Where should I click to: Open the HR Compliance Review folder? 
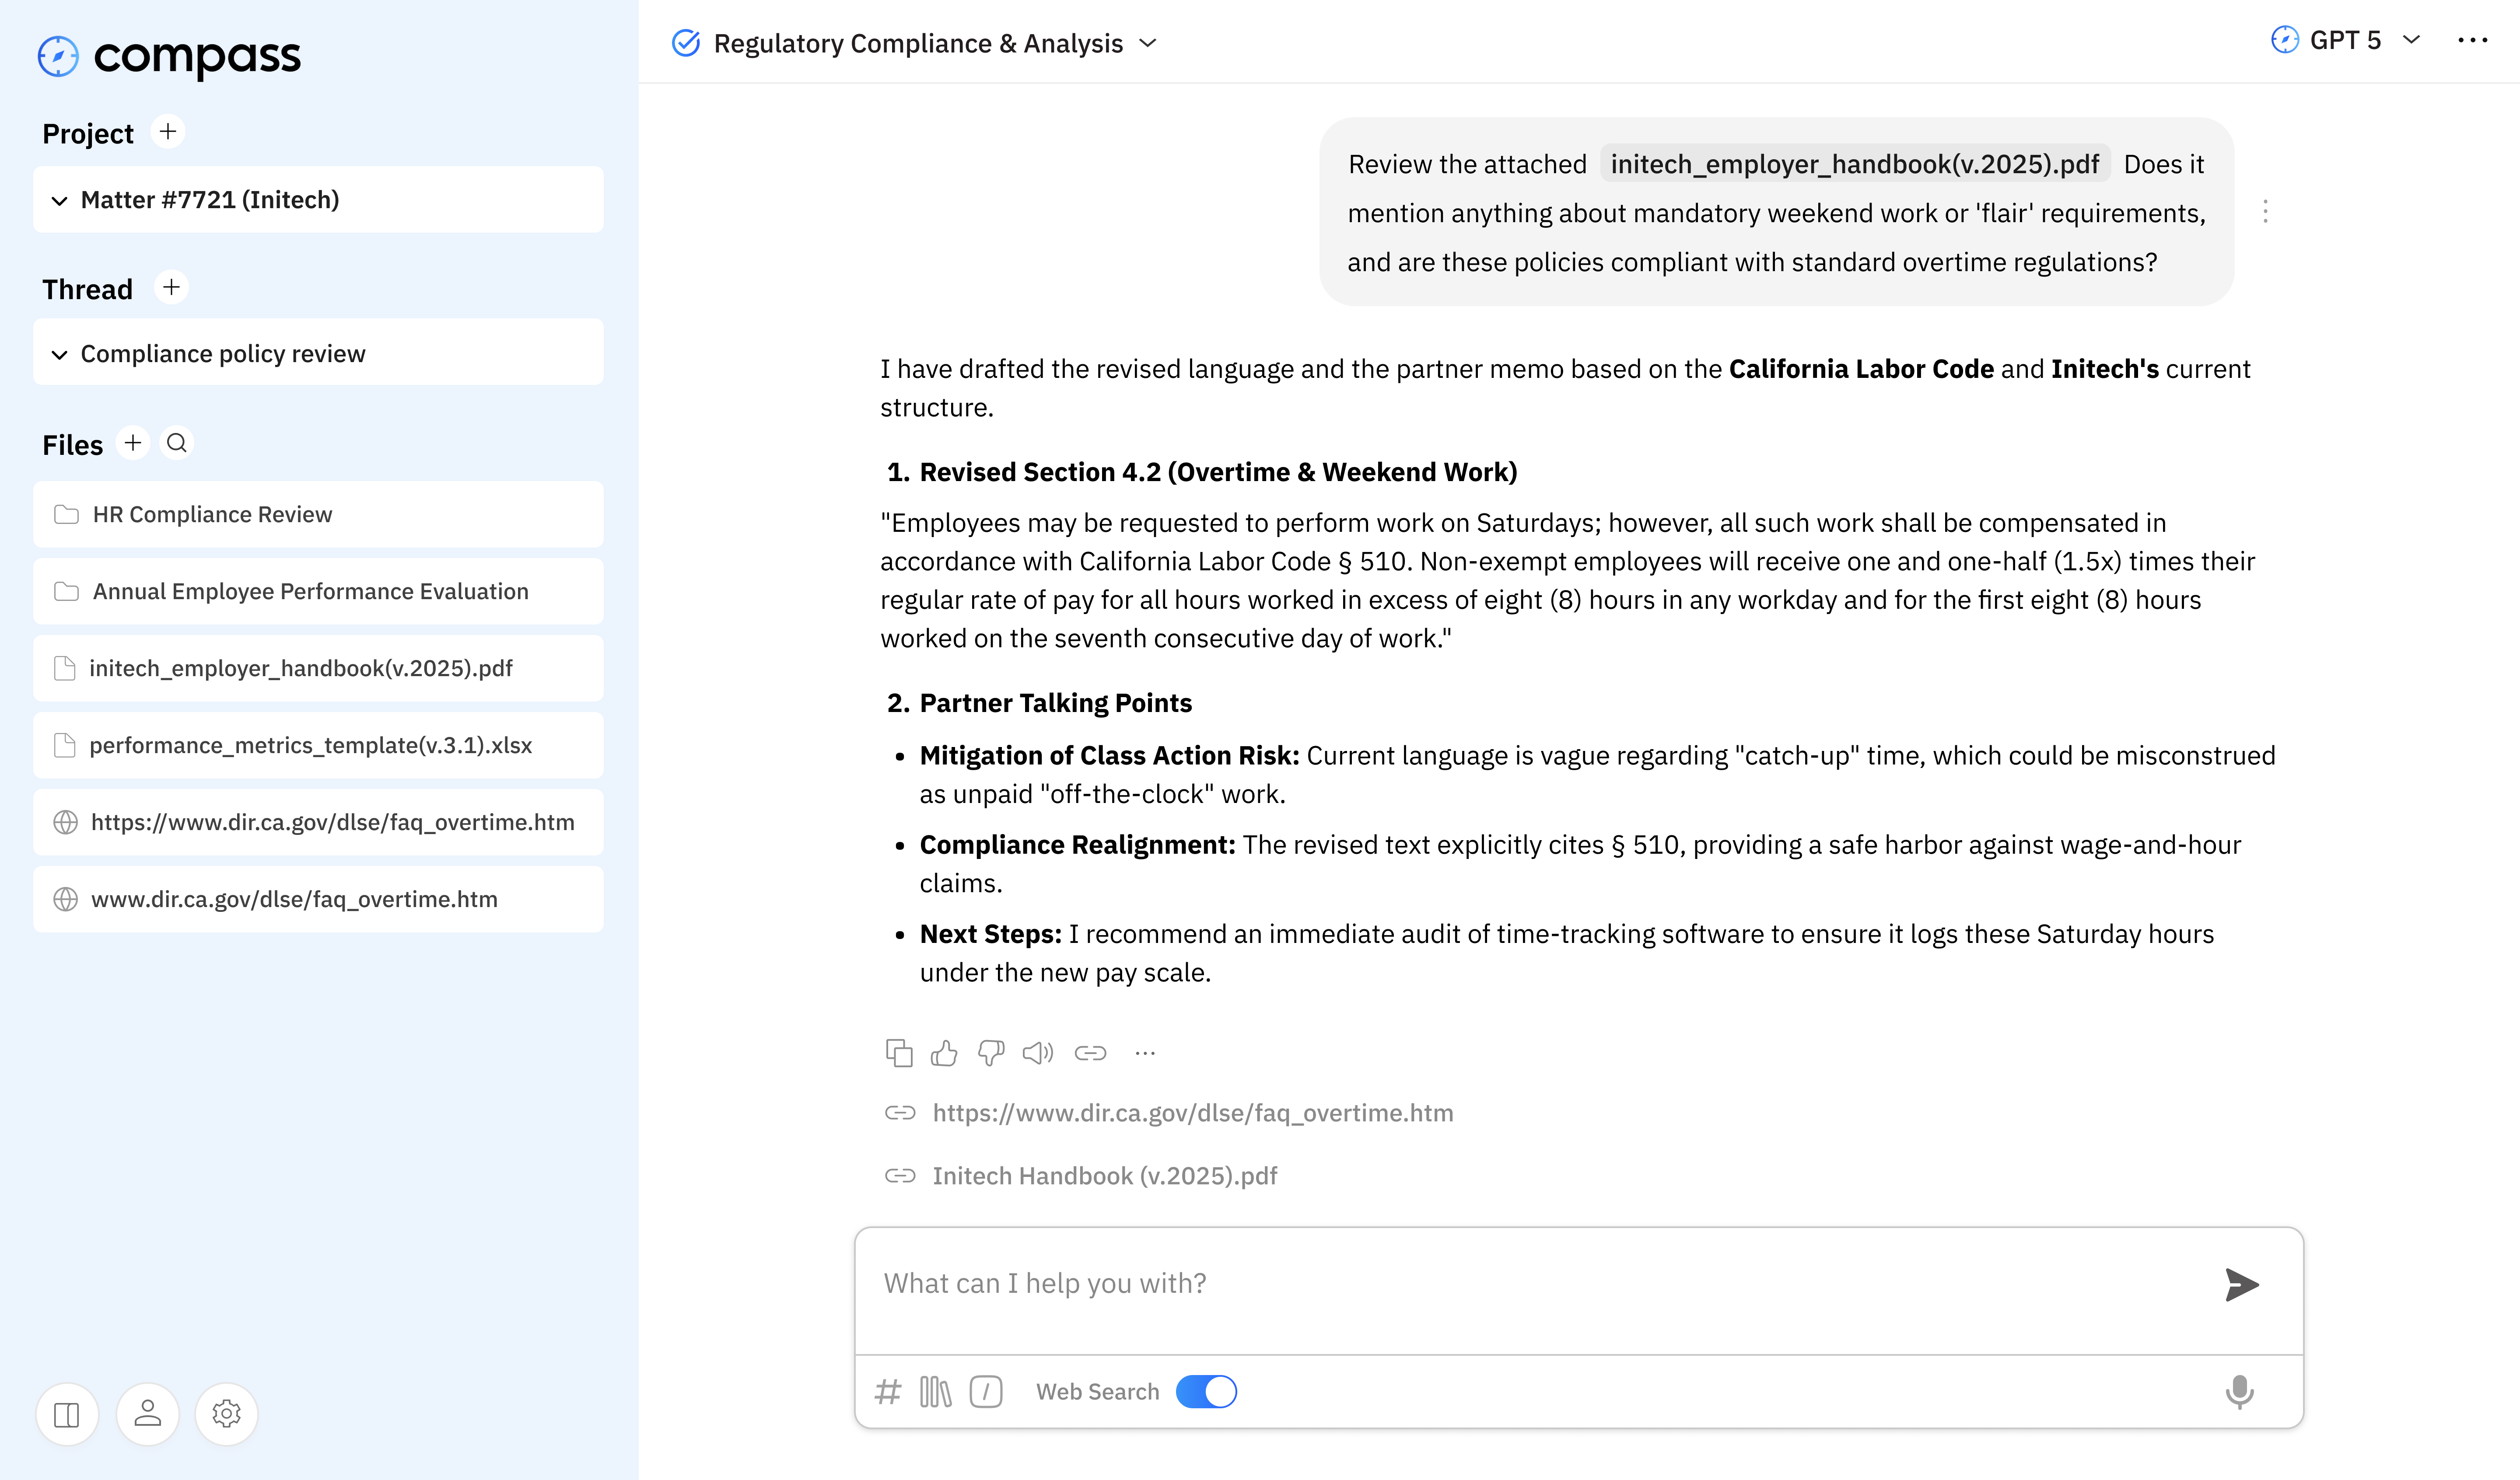tap(318, 514)
